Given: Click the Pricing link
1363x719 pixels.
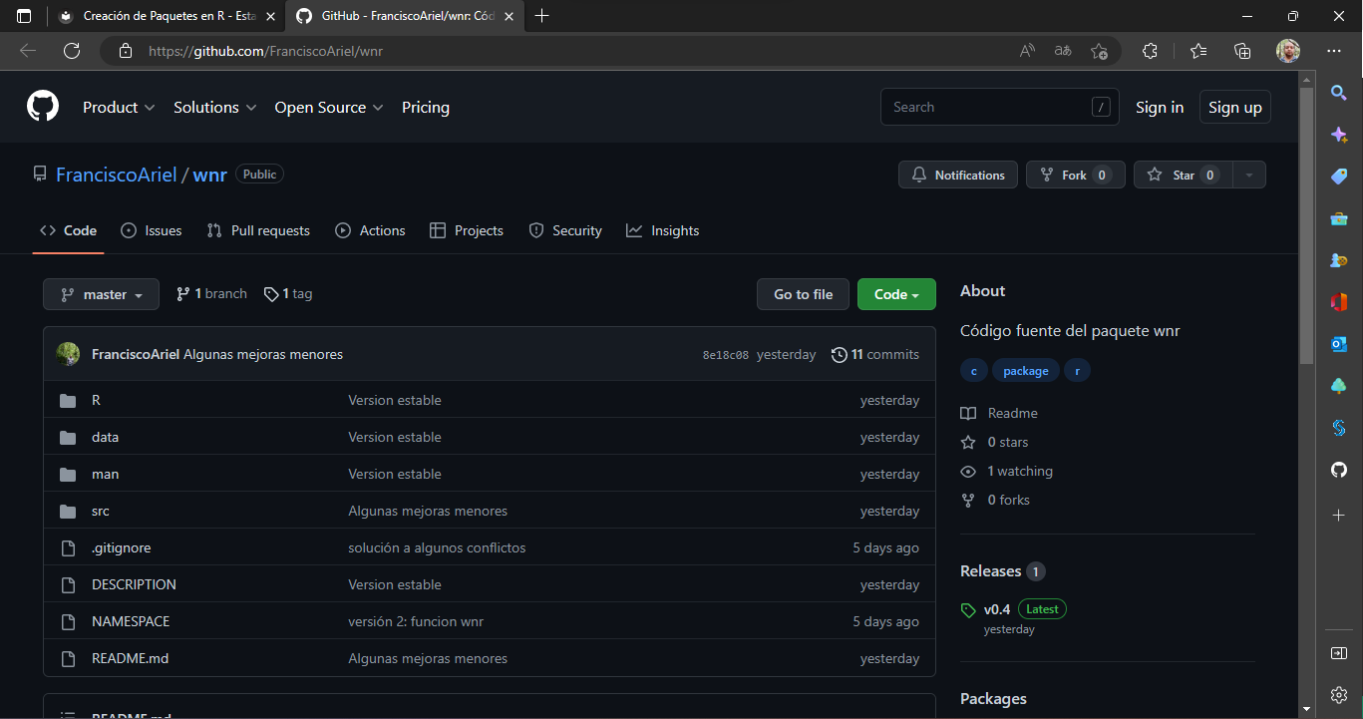Looking at the screenshot, I should coord(426,107).
